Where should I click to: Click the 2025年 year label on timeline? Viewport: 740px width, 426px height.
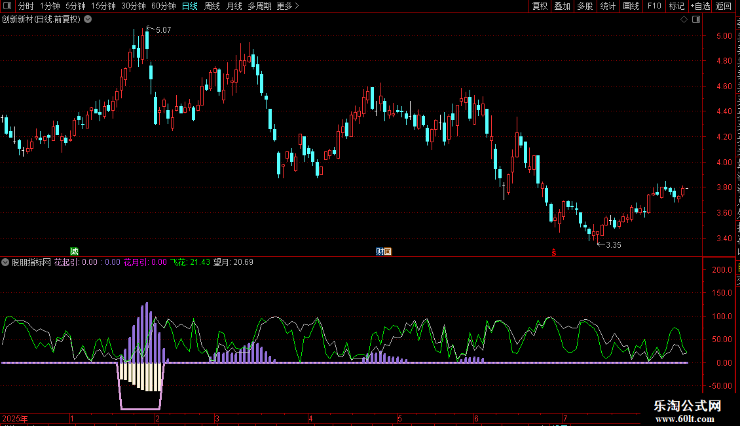[14, 418]
